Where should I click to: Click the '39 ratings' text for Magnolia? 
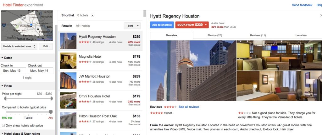(x=98, y=62)
